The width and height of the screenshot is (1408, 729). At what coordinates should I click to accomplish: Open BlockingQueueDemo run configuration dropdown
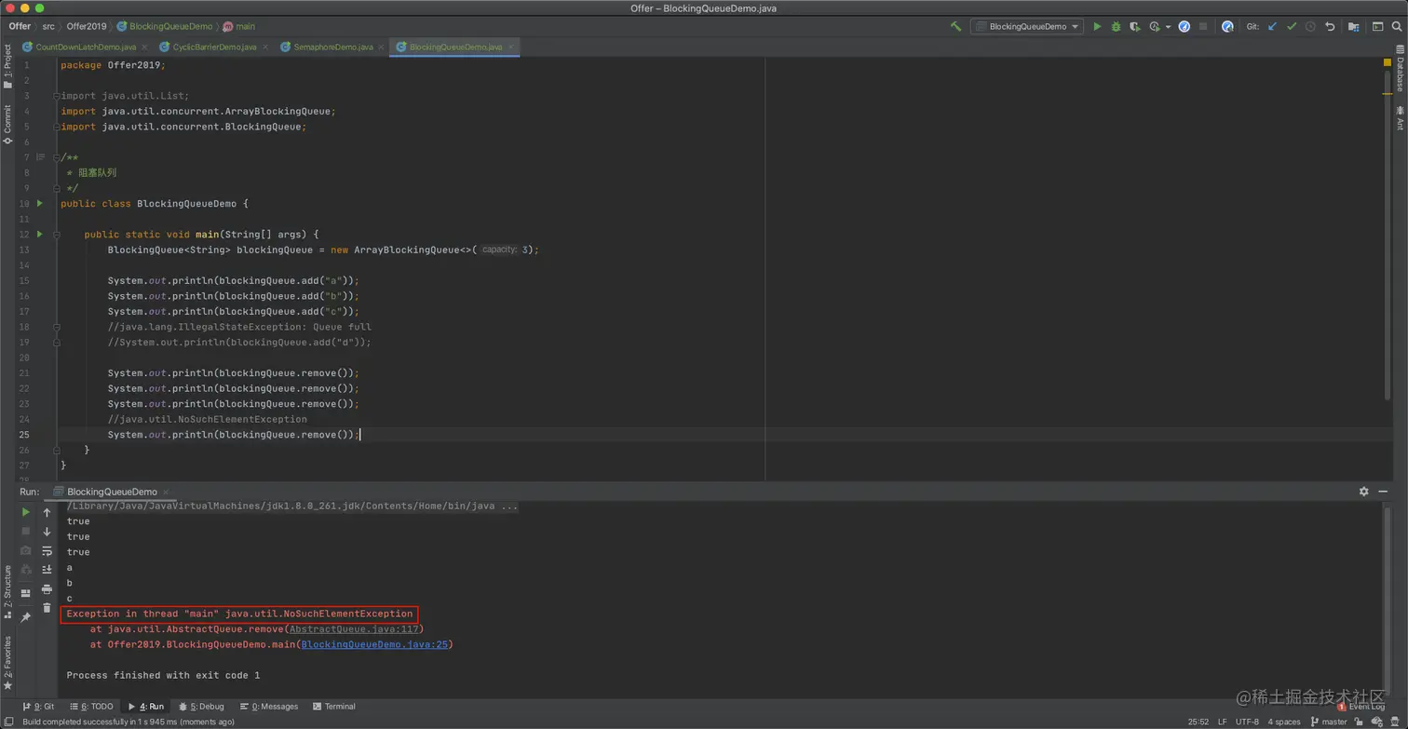tap(1027, 27)
